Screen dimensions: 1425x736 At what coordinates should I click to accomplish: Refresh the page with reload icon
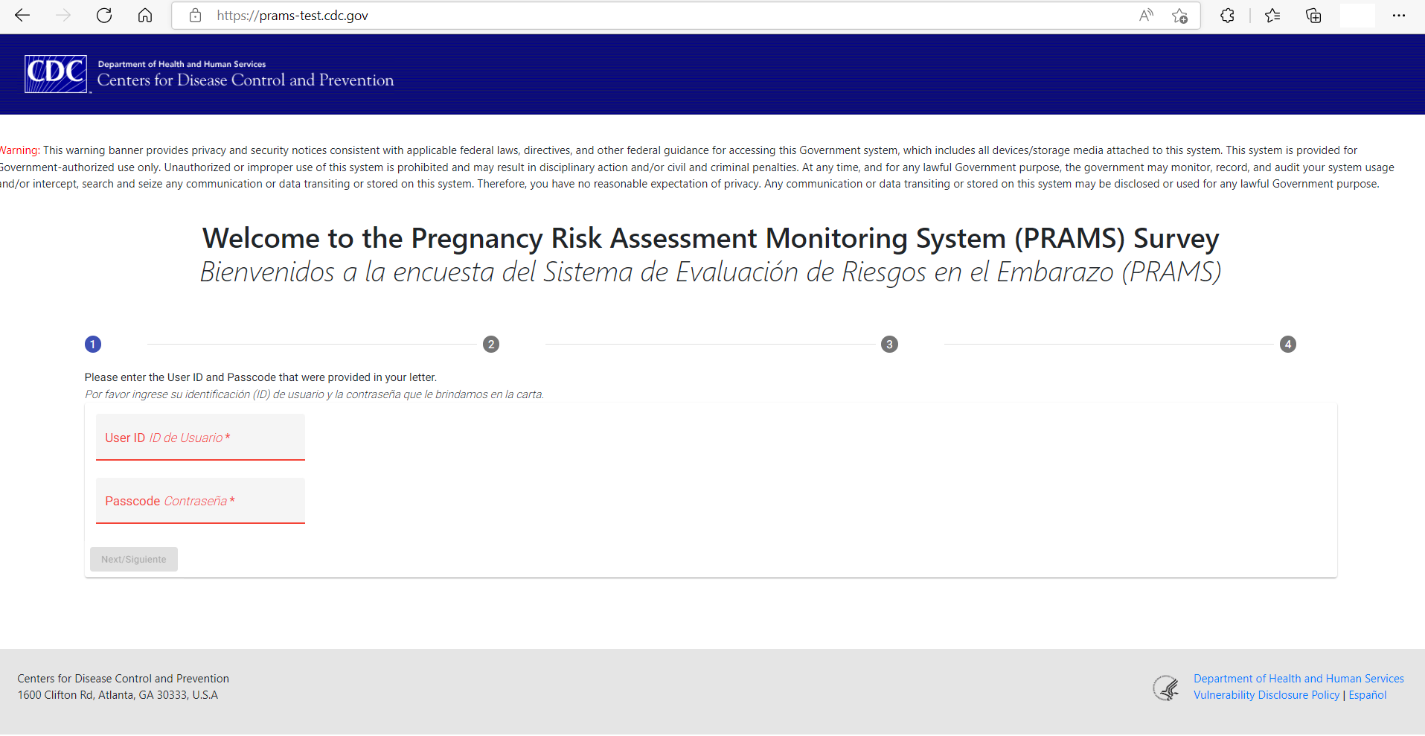[104, 16]
